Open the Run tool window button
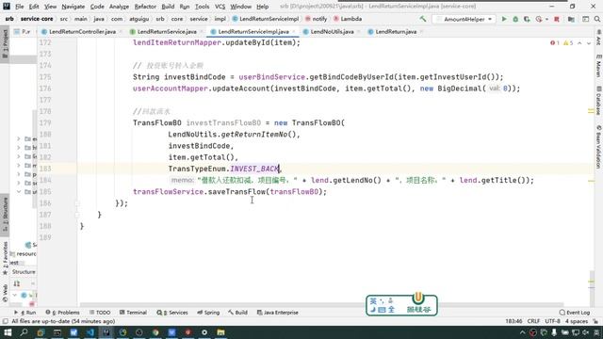Viewport: 603px width, 339px height. point(25,313)
